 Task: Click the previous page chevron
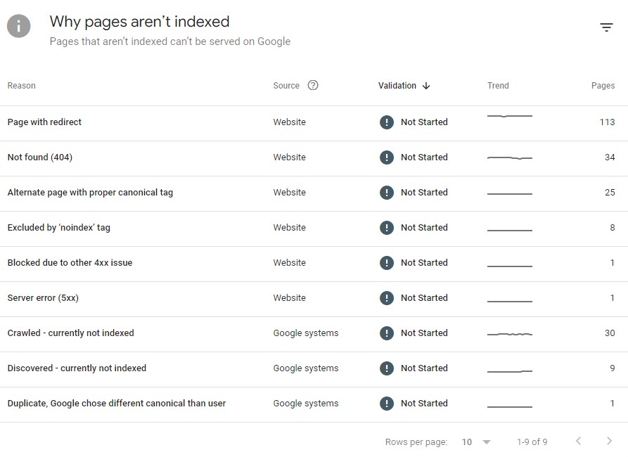(x=579, y=442)
